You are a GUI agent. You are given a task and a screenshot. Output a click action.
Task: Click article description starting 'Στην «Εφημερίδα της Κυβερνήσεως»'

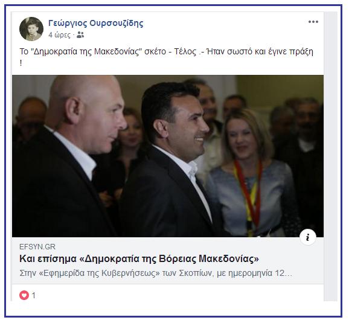(x=156, y=273)
